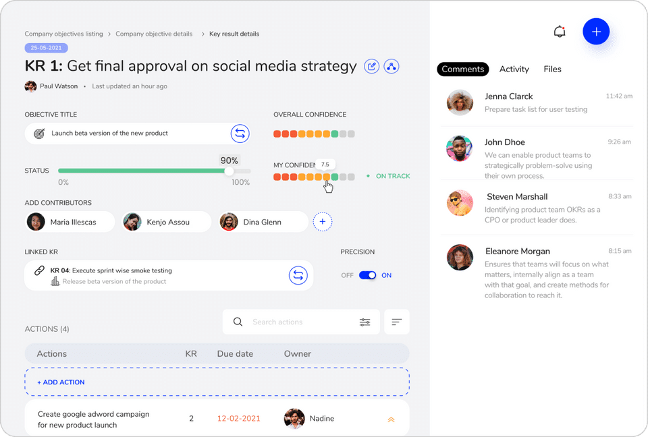Click John Dhoe's avatar
Viewport: 648px width, 437px height.
pos(460,148)
